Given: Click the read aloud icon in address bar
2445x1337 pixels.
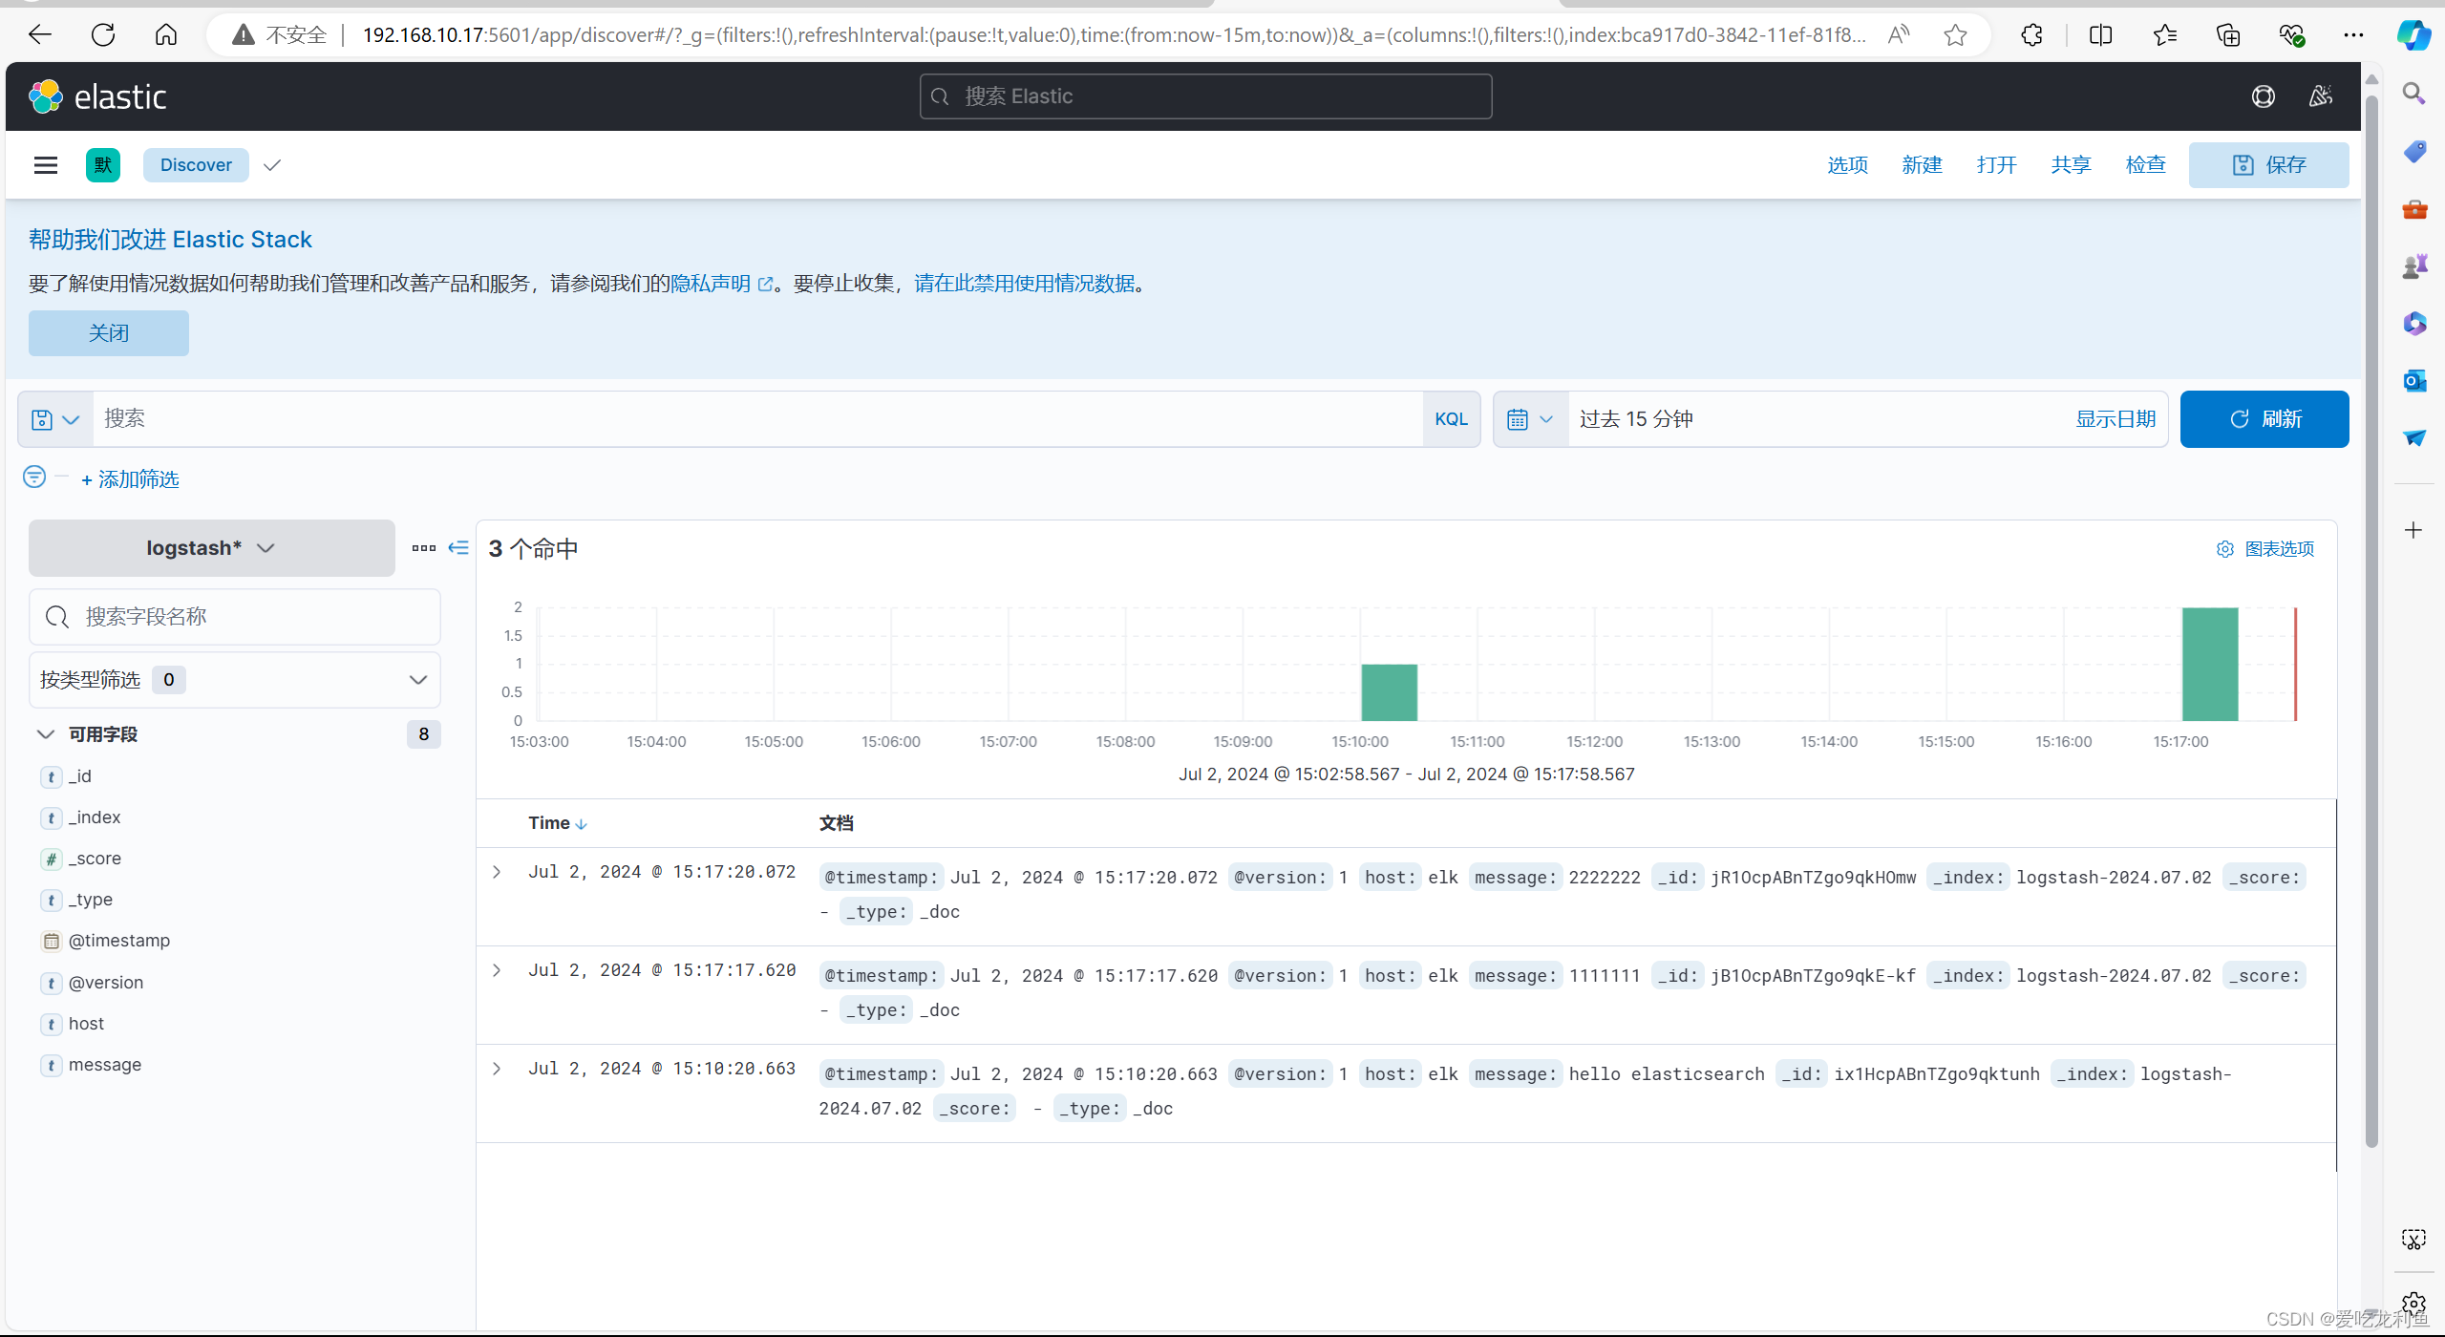Looking at the screenshot, I should [1899, 35].
